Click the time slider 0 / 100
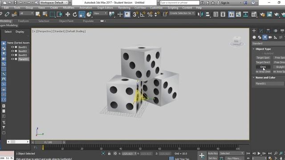The width and height of the screenshot is (285, 160). point(48,142)
